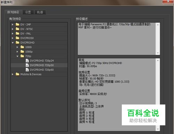Select the DVCPRO50 label
Image resolution: width=174 pixels, height=134 pixels.
(x=27, y=38)
